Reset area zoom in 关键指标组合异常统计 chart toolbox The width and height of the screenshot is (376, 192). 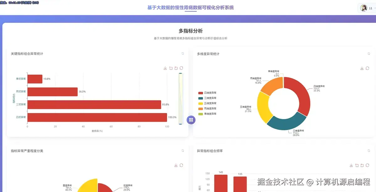(x=176, y=68)
